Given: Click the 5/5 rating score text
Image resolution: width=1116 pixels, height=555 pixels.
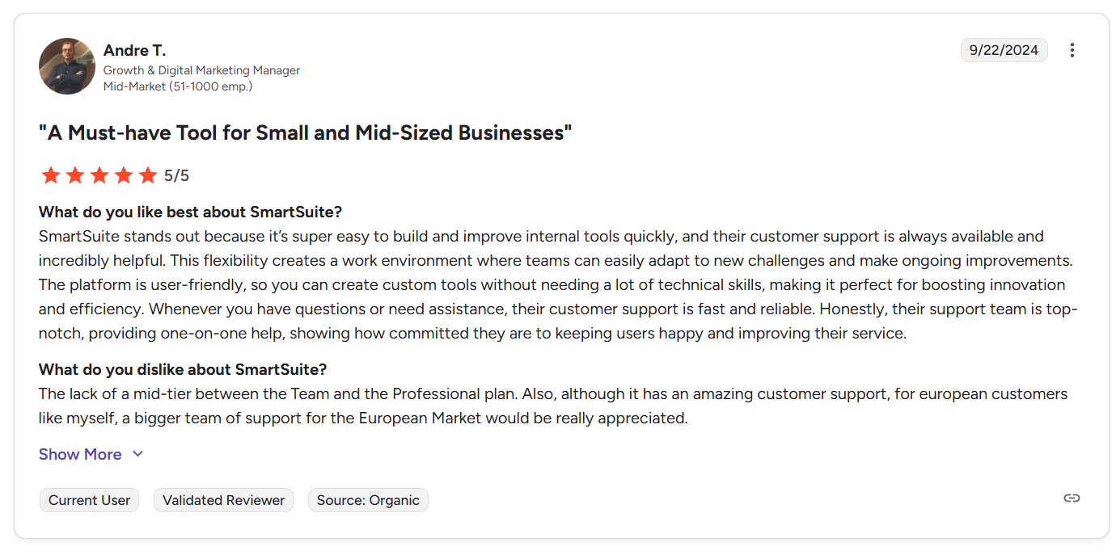Looking at the screenshot, I should tap(176, 175).
